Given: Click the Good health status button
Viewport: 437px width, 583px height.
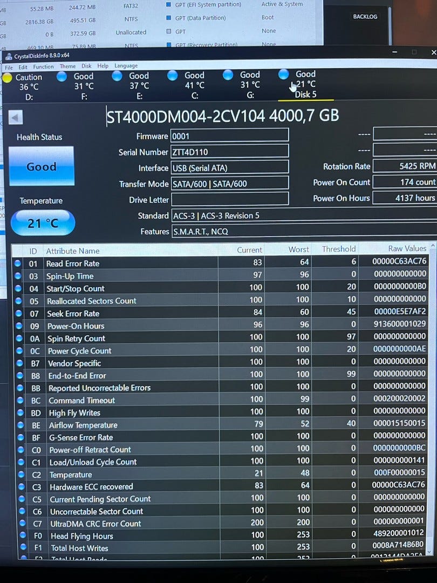Looking at the screenshot, I should pyautogui.click(x=42, y=166).
